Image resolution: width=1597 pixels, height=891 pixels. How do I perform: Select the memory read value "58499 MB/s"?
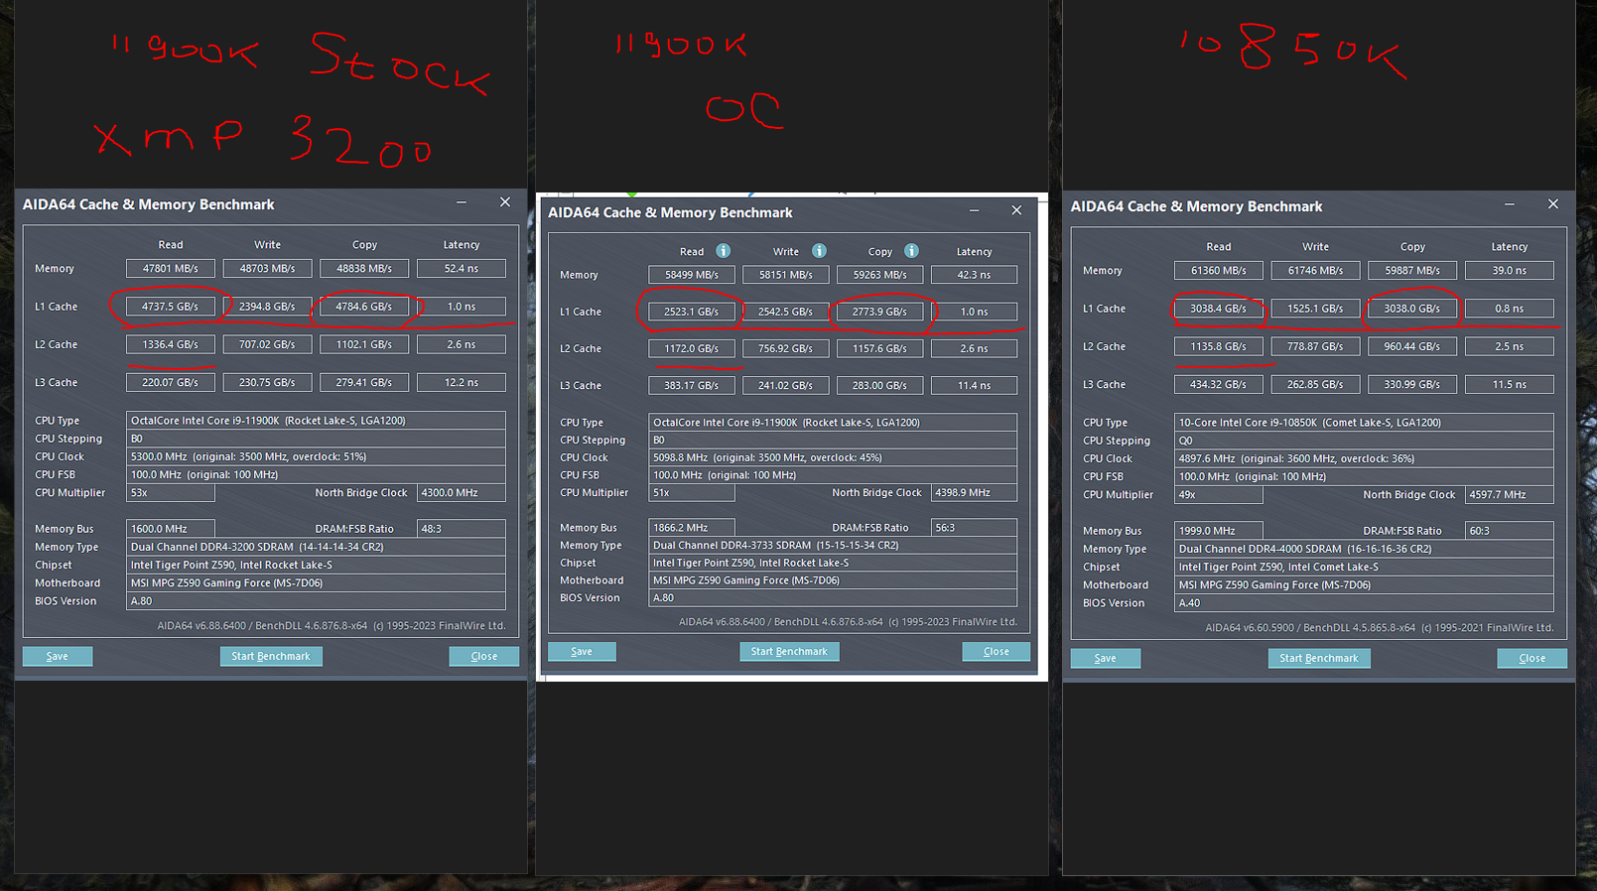[x=692, y=275]
